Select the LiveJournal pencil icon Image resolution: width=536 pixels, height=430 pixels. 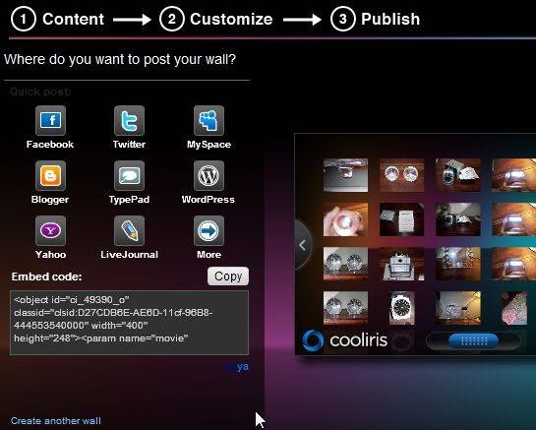(129, 231)
